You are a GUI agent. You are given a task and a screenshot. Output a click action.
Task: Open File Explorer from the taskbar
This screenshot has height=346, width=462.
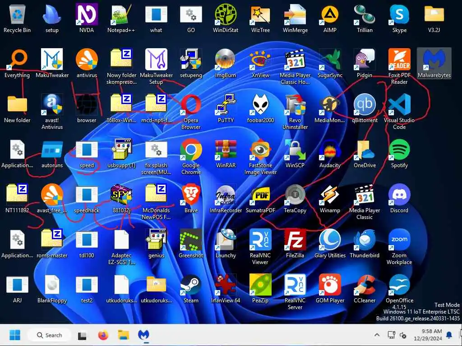(124, 335)
